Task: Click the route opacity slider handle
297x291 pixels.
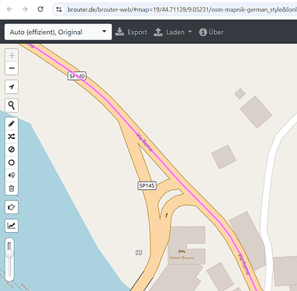Action: [x=9, y=253]
